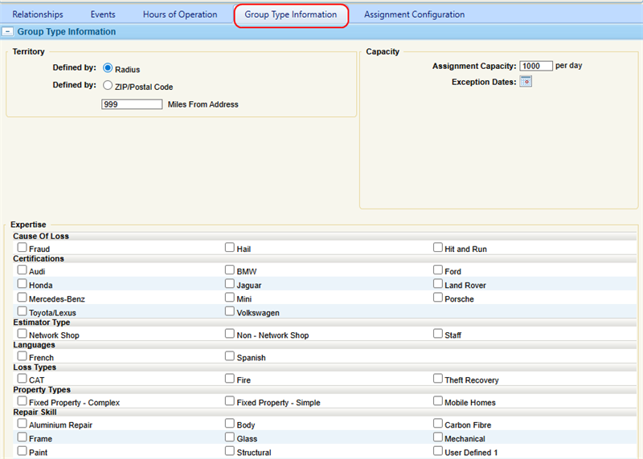Tick the Theft Recovery checkbox

[x=438, y=378]
